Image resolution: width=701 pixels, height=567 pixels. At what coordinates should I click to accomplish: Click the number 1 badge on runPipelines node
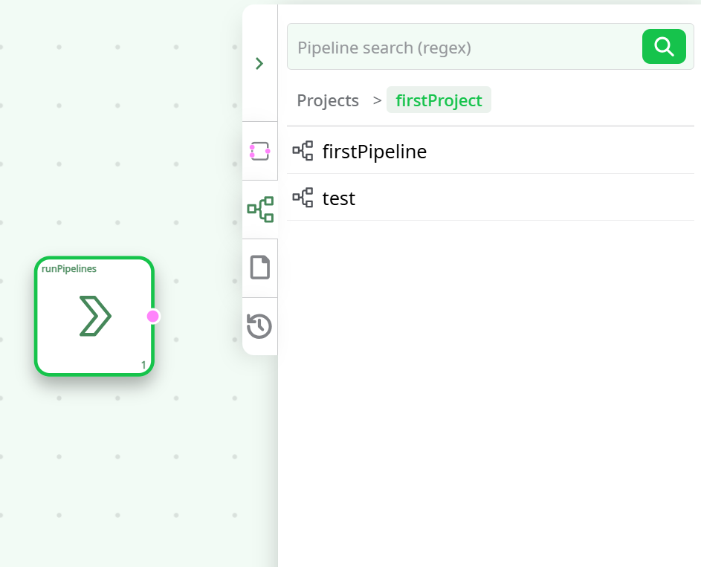(x=143, y=365)
